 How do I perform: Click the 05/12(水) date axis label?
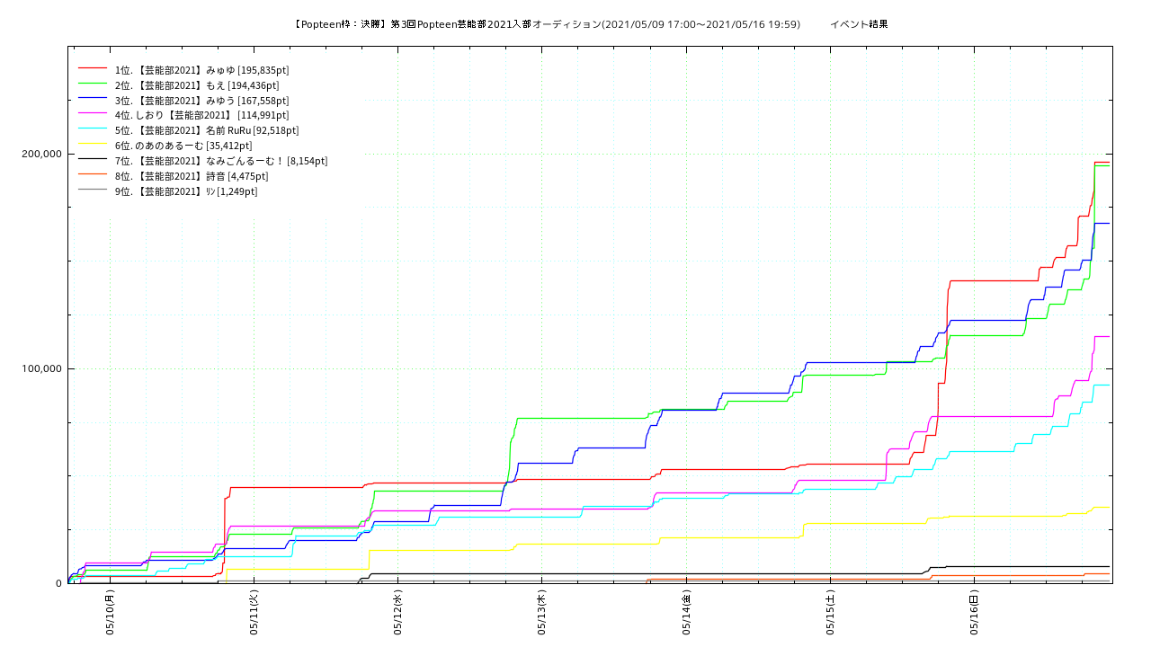click(x=397, y=613)
